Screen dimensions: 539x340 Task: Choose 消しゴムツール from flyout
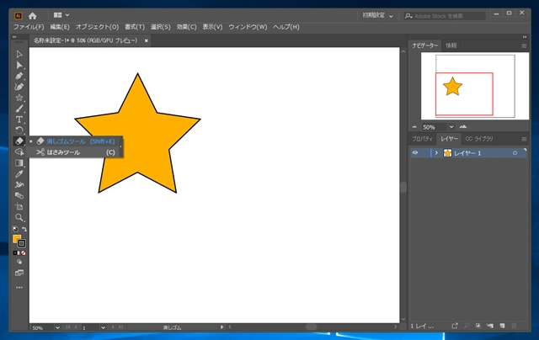tap(75, 141)
